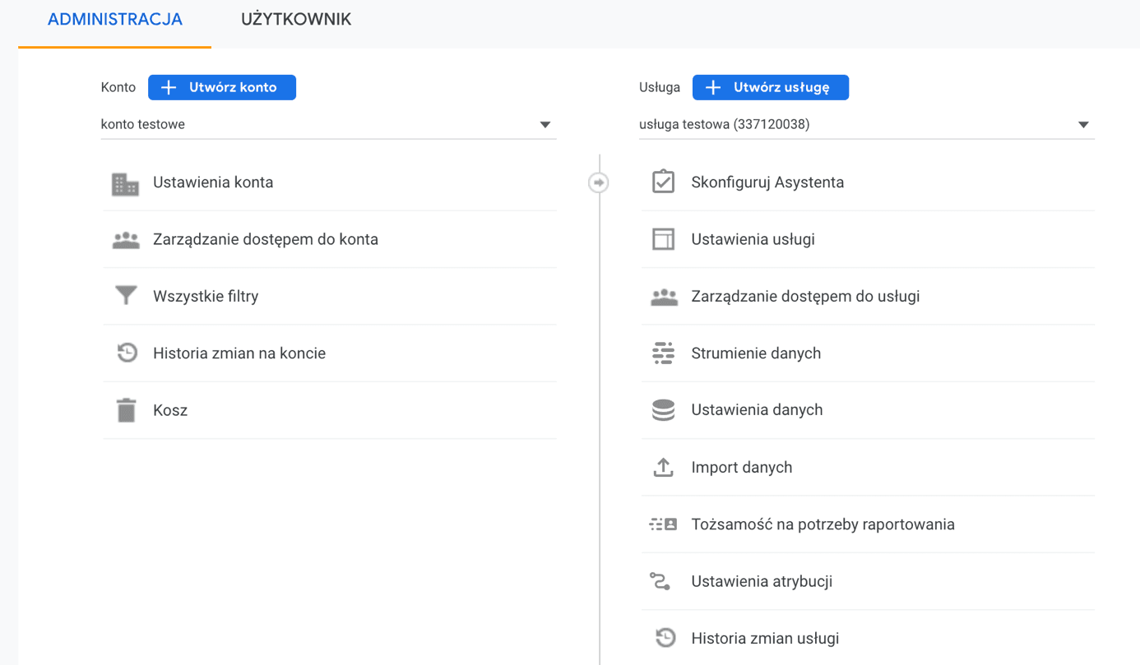
Task: Click the Utwórz usługę button
Action: tap(771, 87)
